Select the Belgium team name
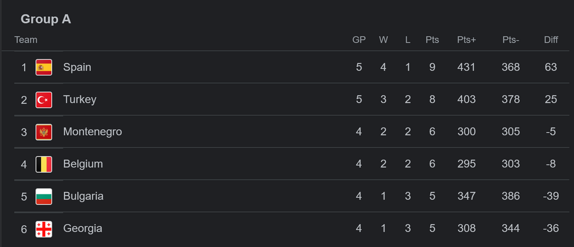The height and width of the screenshot is (247, 574). pyautogui.click(x=83, y=164)
